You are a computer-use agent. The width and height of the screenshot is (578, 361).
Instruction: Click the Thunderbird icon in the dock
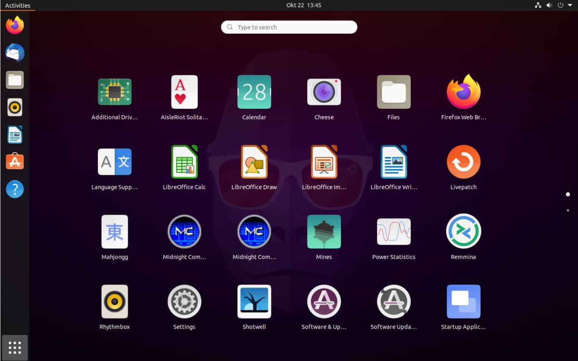14,53
